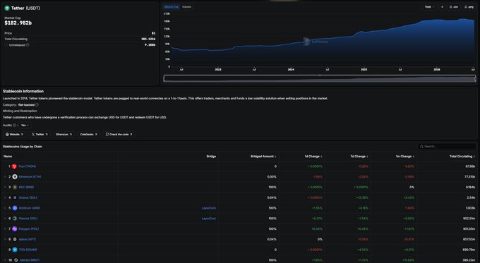The width and height of the screenshot is (480, 263).
Task: Expand the Polygon (POL) row
Action: (x=5, y=228)
